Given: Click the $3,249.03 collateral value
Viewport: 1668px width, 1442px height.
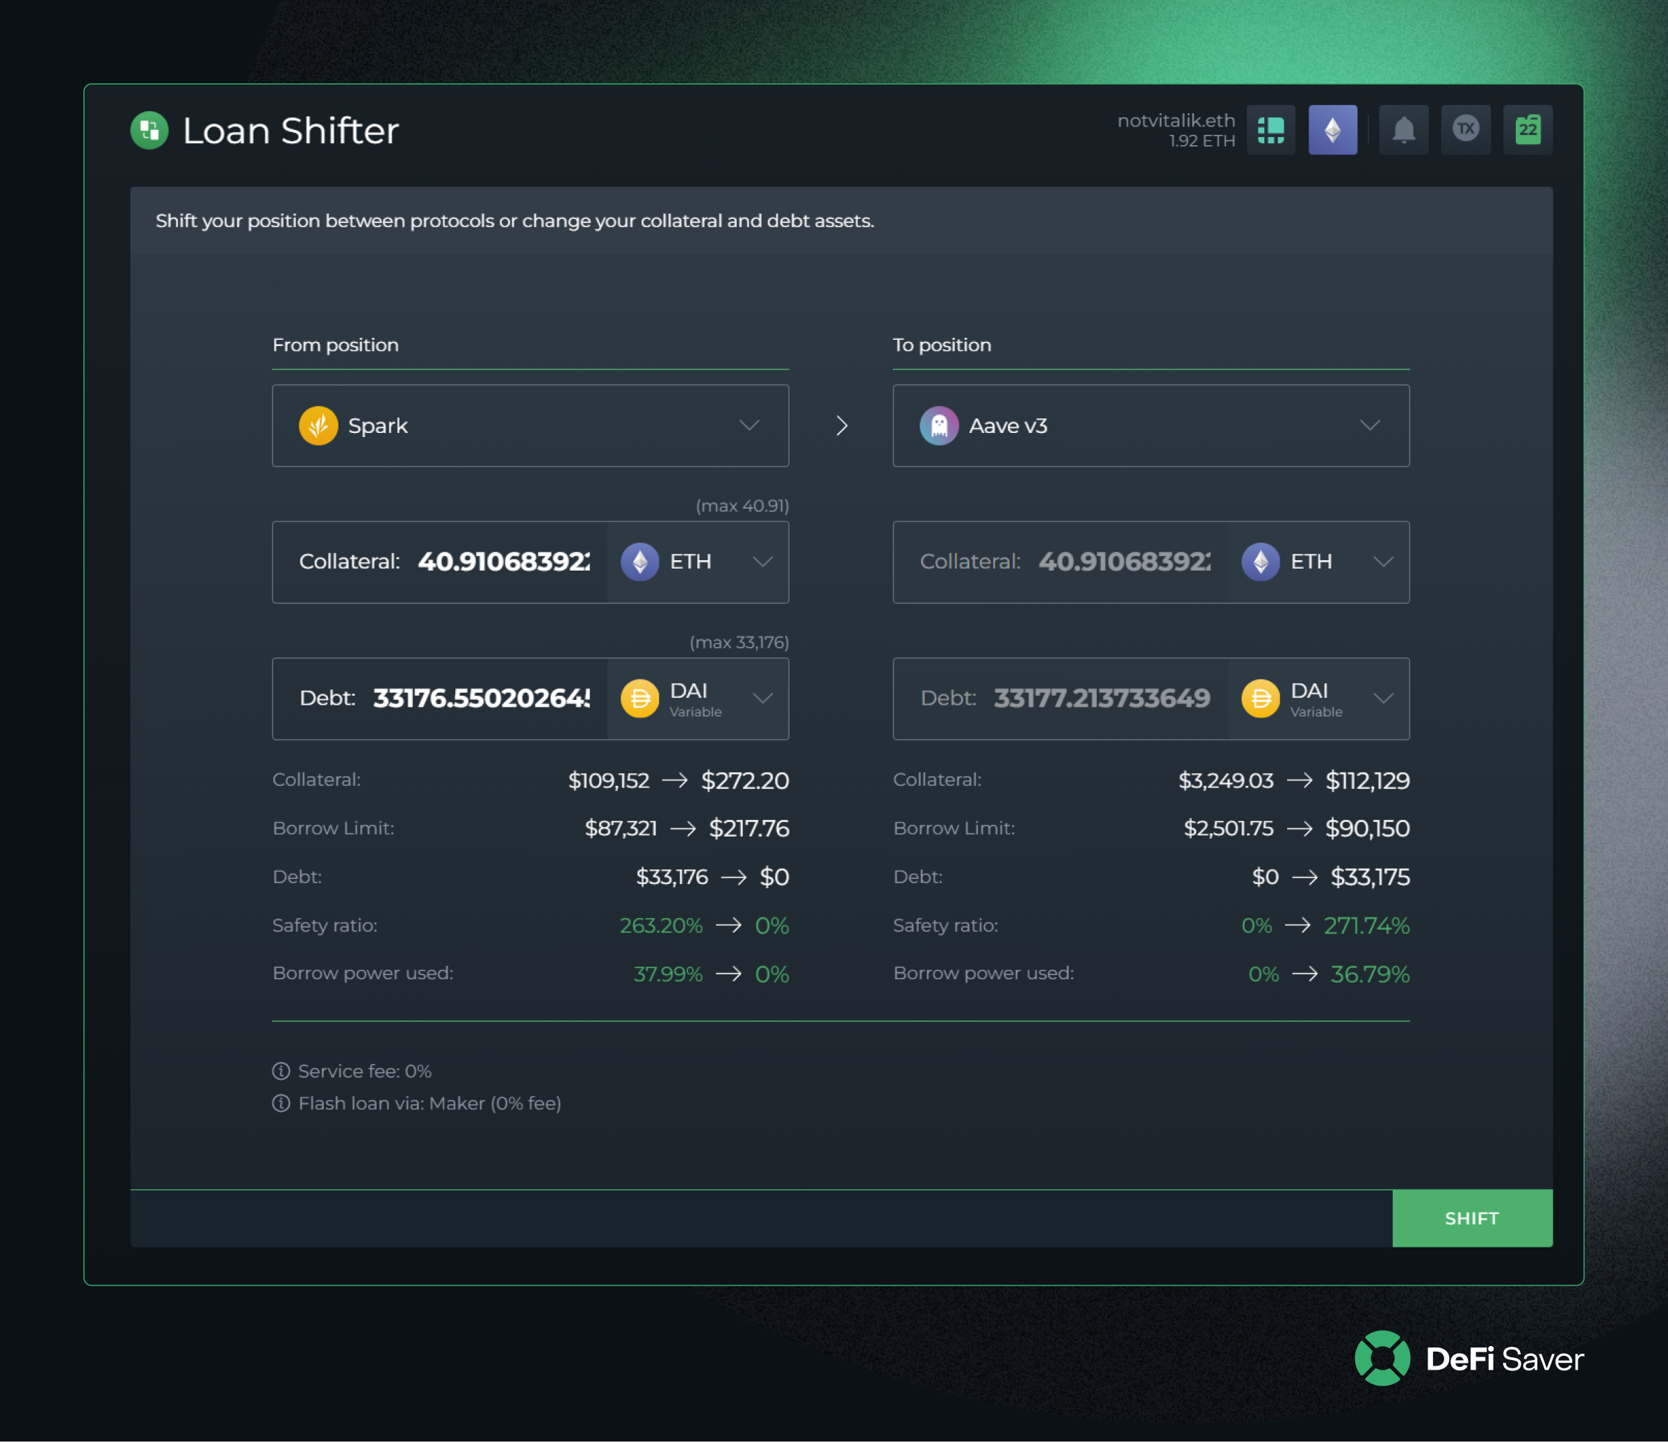Looking at the screenshot, I should (x=1226, y=780).
